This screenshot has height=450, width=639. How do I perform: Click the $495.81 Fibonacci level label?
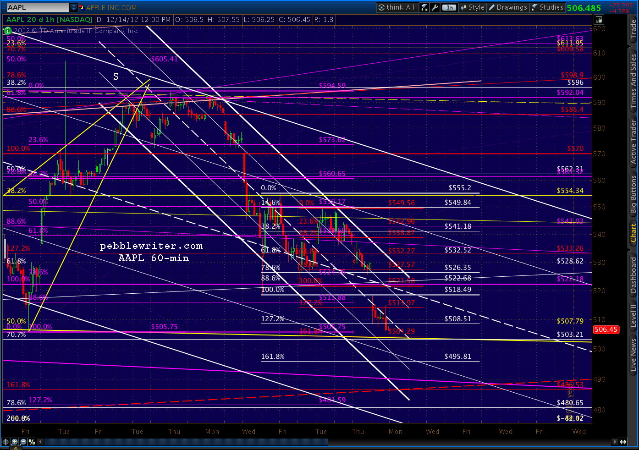coord(457,357)
